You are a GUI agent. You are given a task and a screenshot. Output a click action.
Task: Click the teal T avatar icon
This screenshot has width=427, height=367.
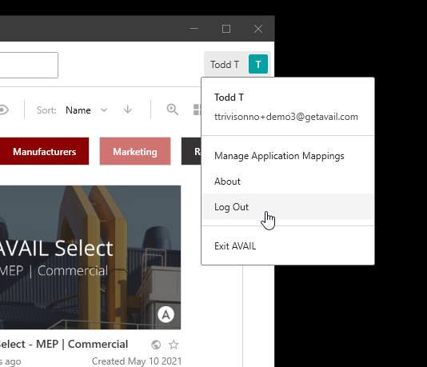(258, 64)
